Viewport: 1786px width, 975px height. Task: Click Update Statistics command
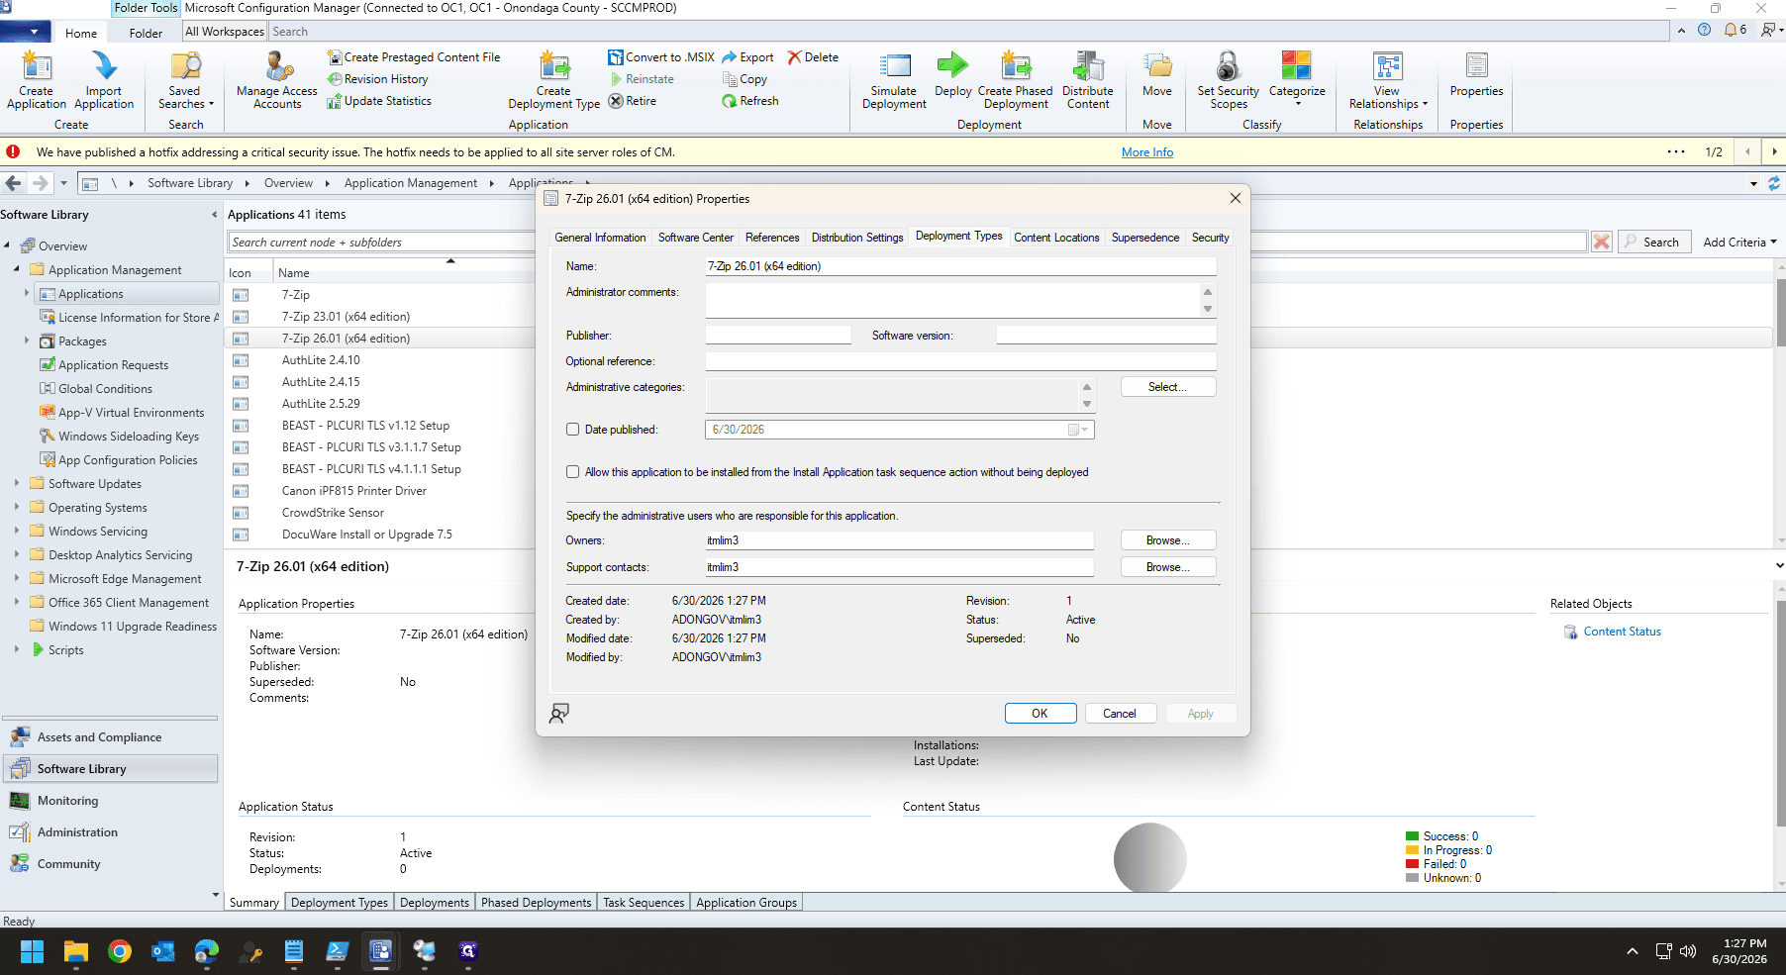pos(379,101)
